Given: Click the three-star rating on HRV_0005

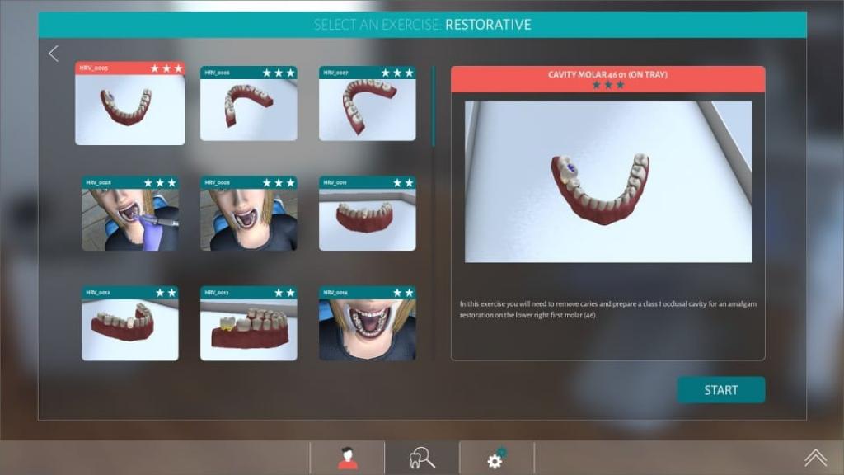Looking at the screenshot, I should [166, 68].
